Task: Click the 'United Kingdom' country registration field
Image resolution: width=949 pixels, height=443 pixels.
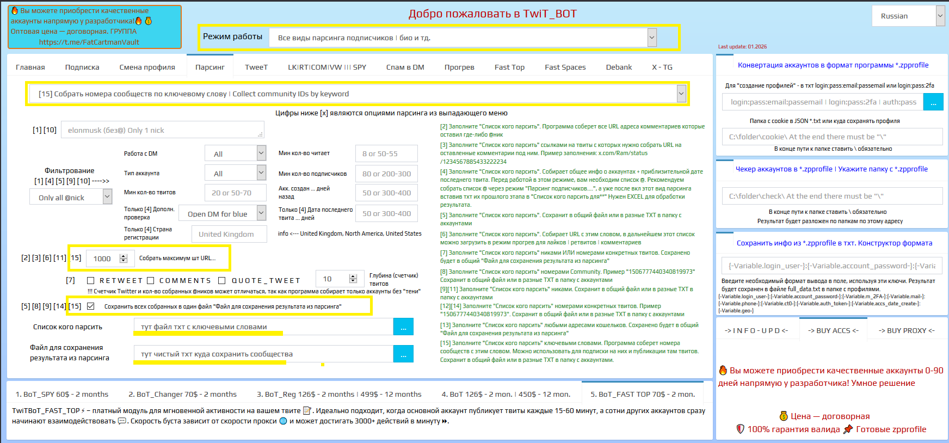Action: (229, 234)
